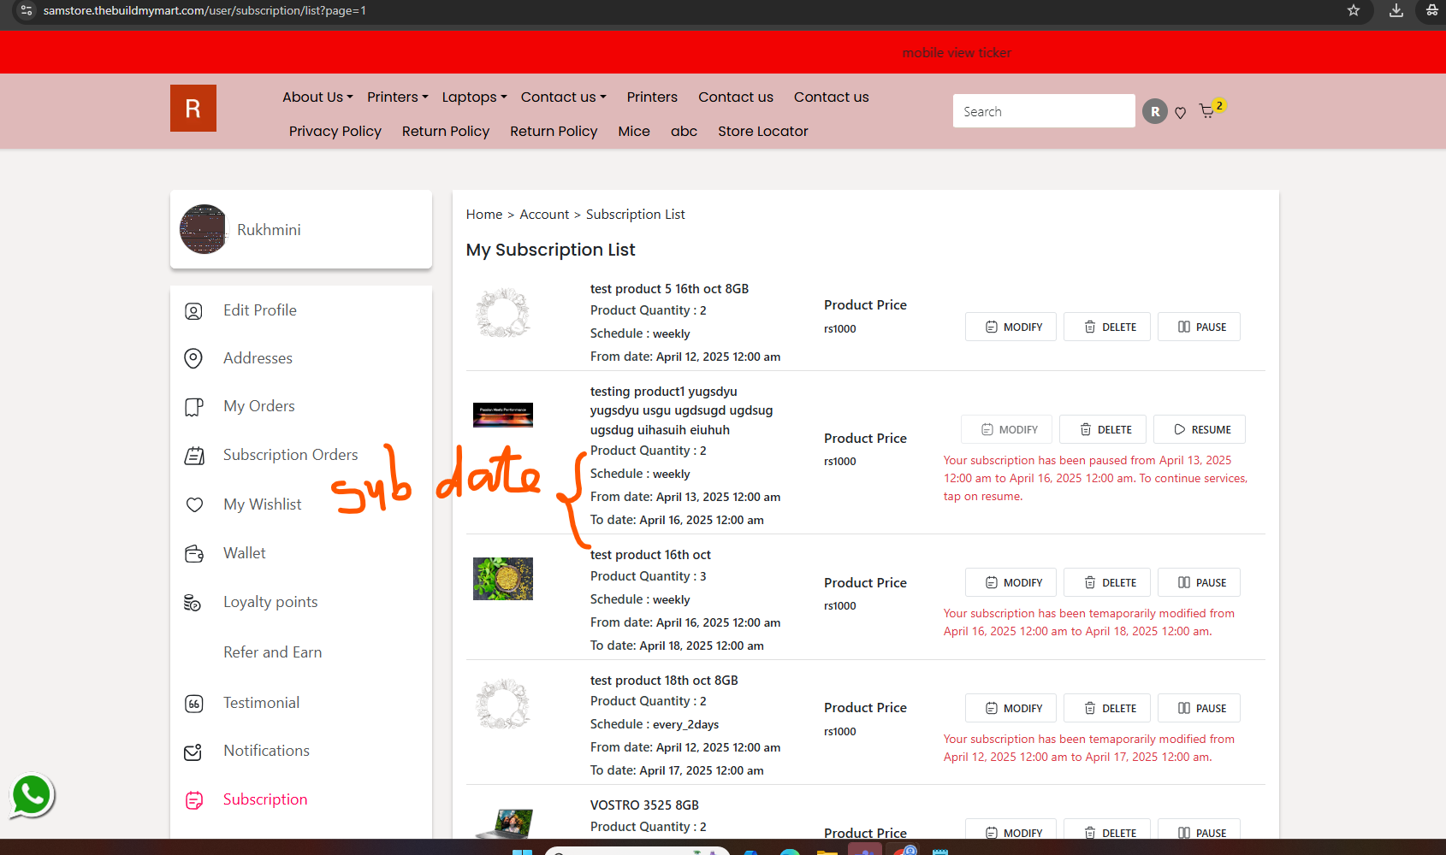Screen dimensions: 1446x855
Task: Focus the browser address bar URL
Action: pos(204,11)
